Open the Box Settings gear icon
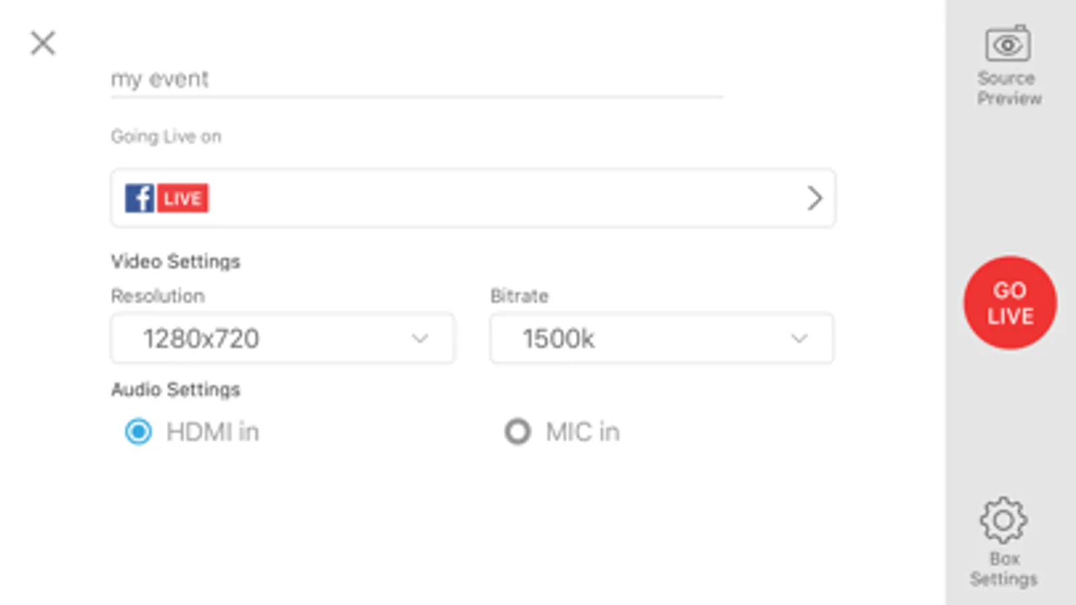 click(1003, 520)
